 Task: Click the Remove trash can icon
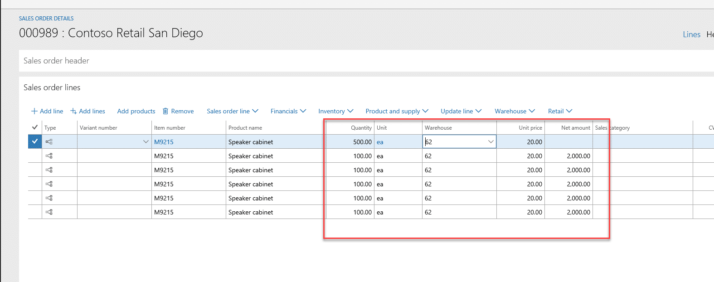coord(165,111)
